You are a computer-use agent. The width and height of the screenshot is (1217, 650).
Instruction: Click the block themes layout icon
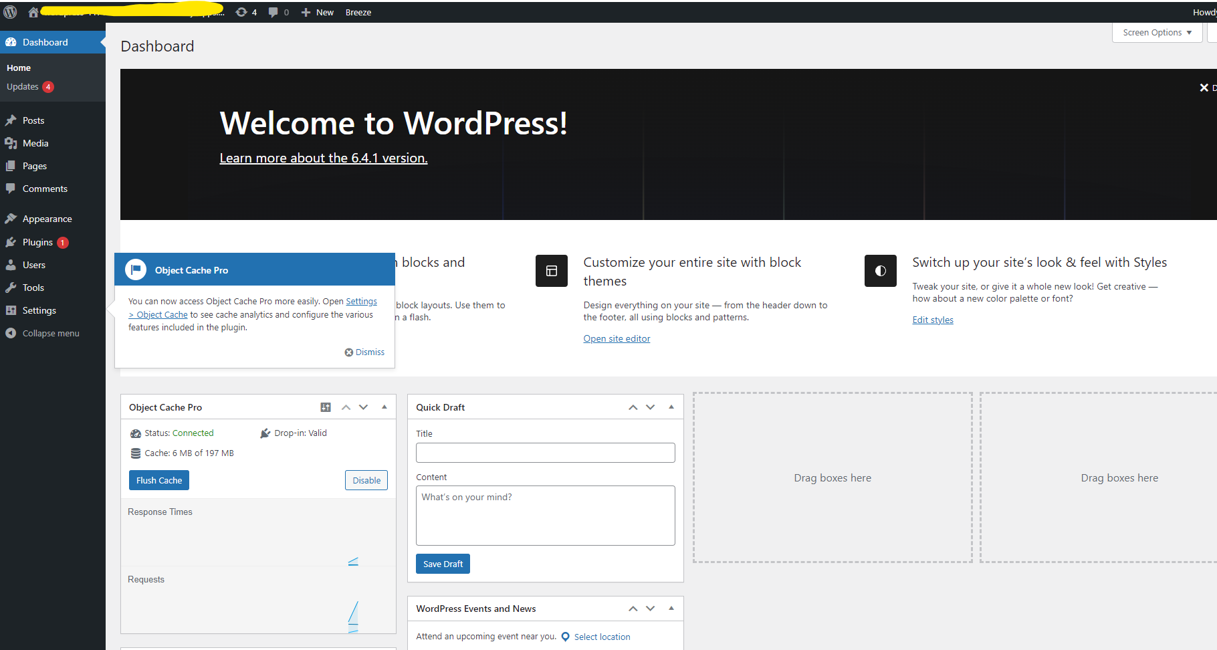552,271
